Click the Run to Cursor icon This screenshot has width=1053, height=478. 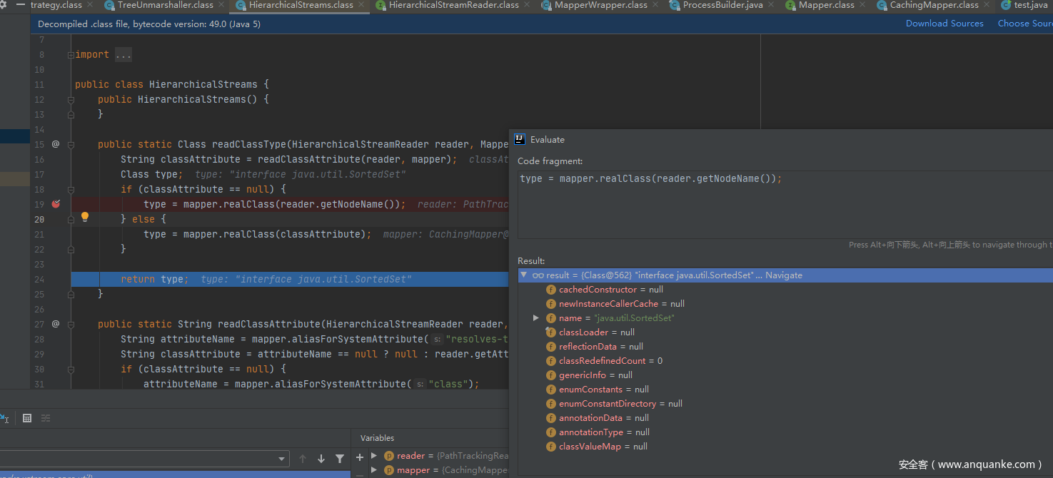[4, 418]
